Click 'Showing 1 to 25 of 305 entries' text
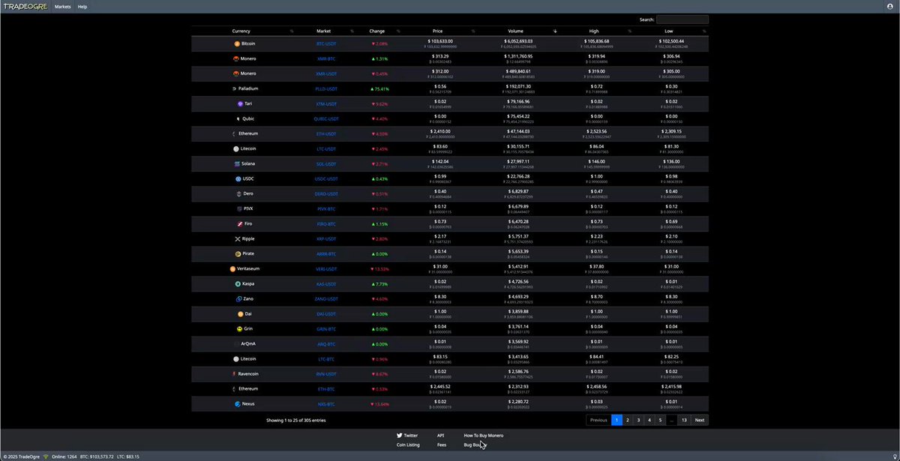 296,420
